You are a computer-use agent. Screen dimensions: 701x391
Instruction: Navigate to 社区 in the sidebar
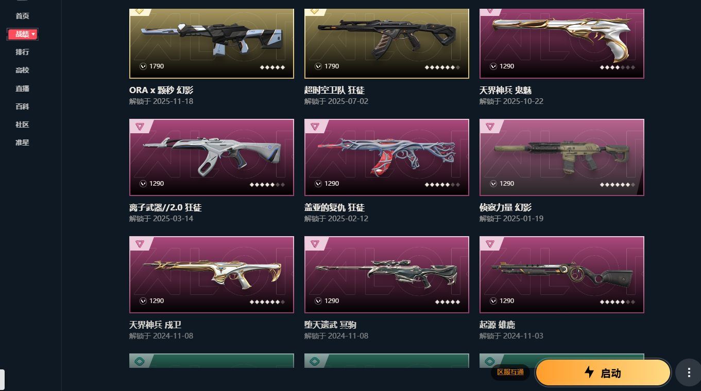pos(22,125)
